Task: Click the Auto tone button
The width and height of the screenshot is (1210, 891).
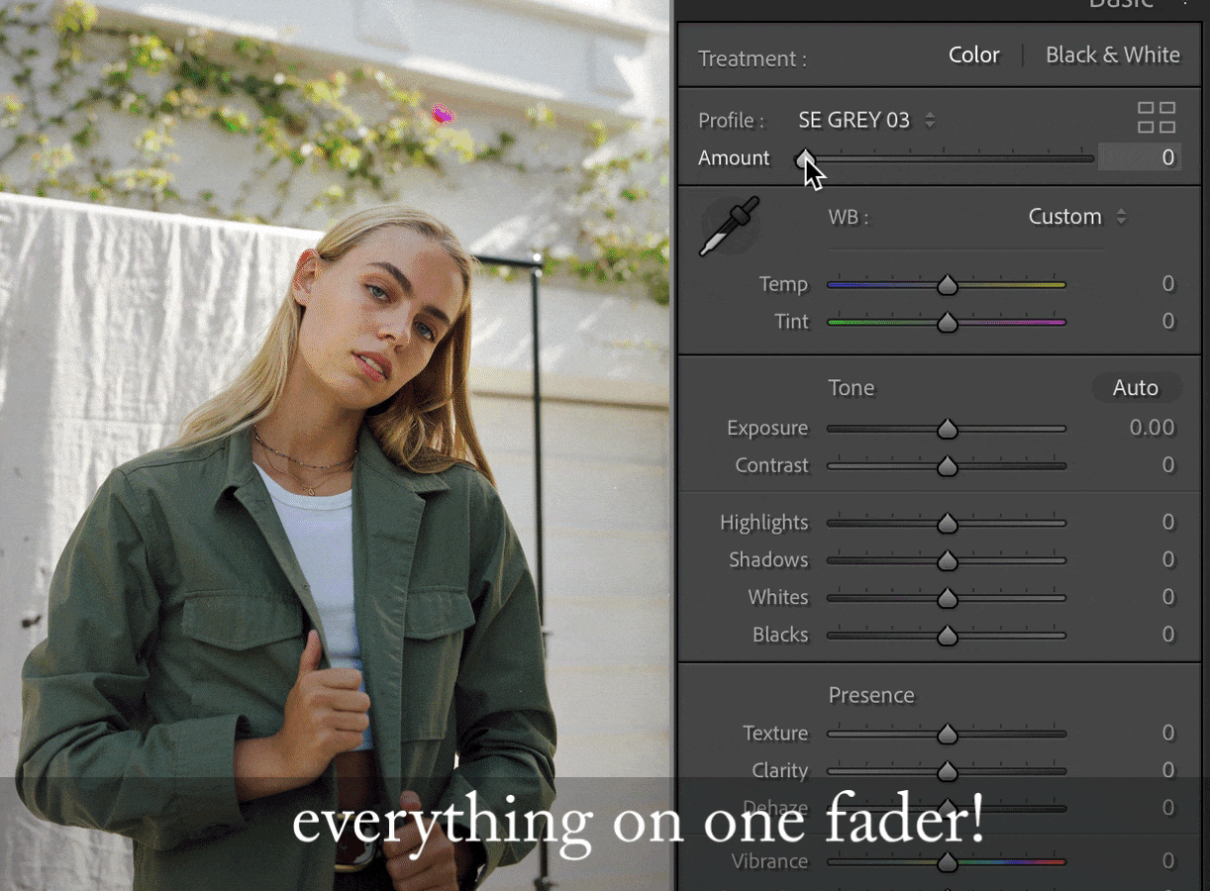Action: coord(1135,388)
